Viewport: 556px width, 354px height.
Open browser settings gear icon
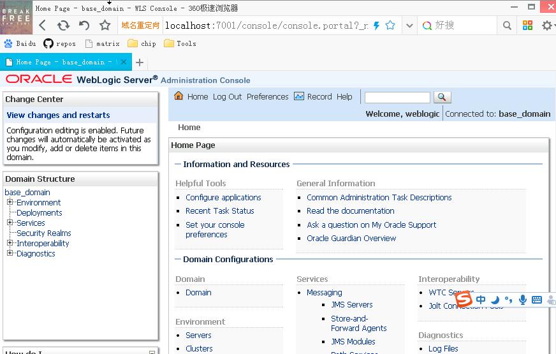tap(547, 26)
